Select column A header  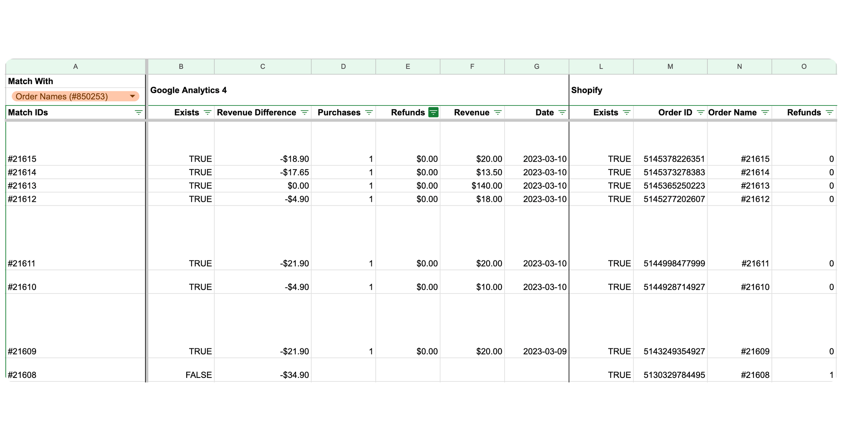pyautogui.click(x=75, y=67)
